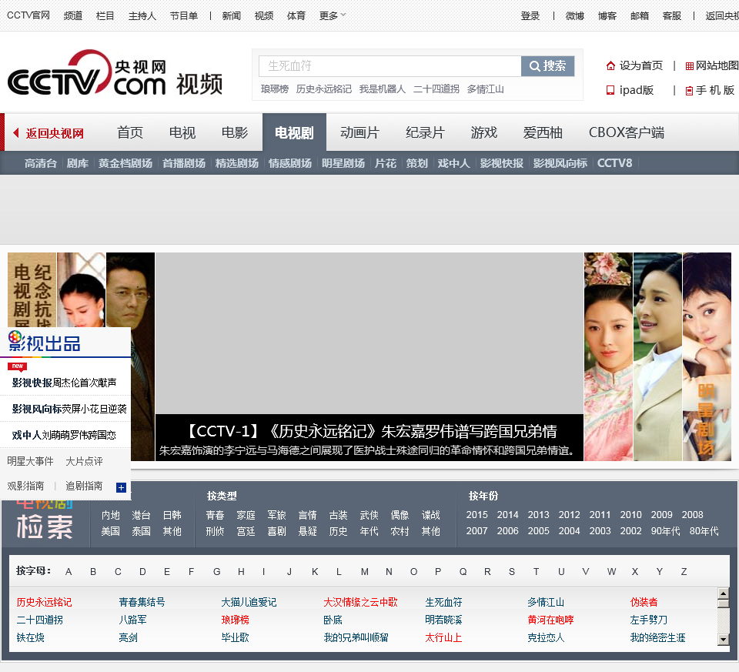Filter by 90年代 decade
739x672 pixels.
[665, 530]
